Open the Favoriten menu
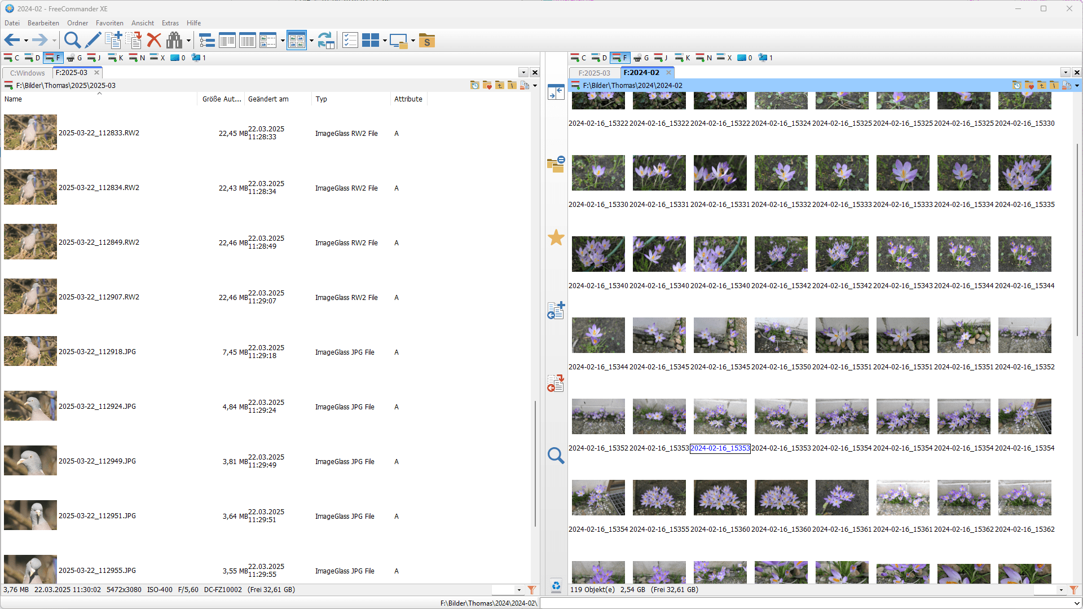 [109, 23]
